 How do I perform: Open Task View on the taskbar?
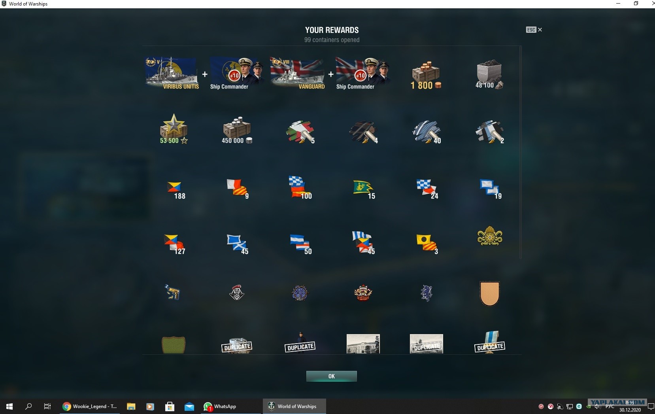tap(47, 406)
